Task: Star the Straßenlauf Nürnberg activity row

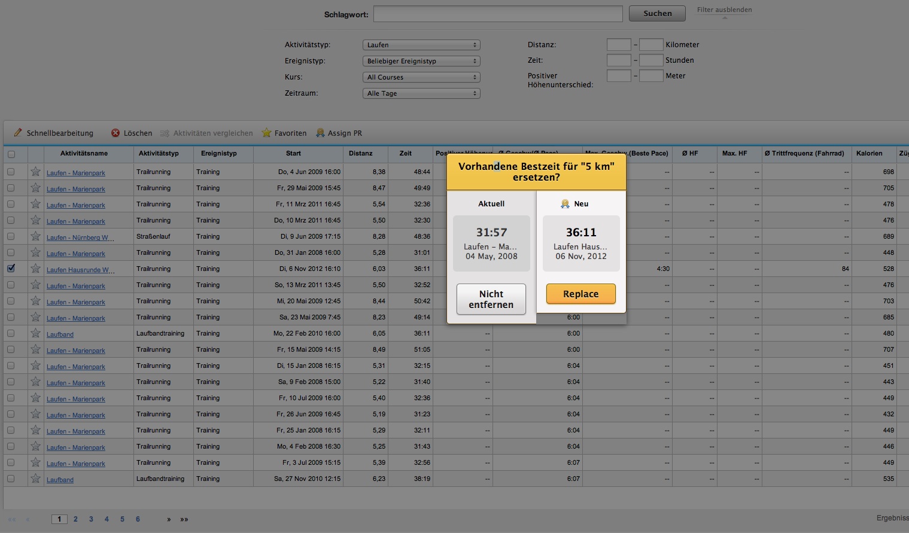Action: 36,236
